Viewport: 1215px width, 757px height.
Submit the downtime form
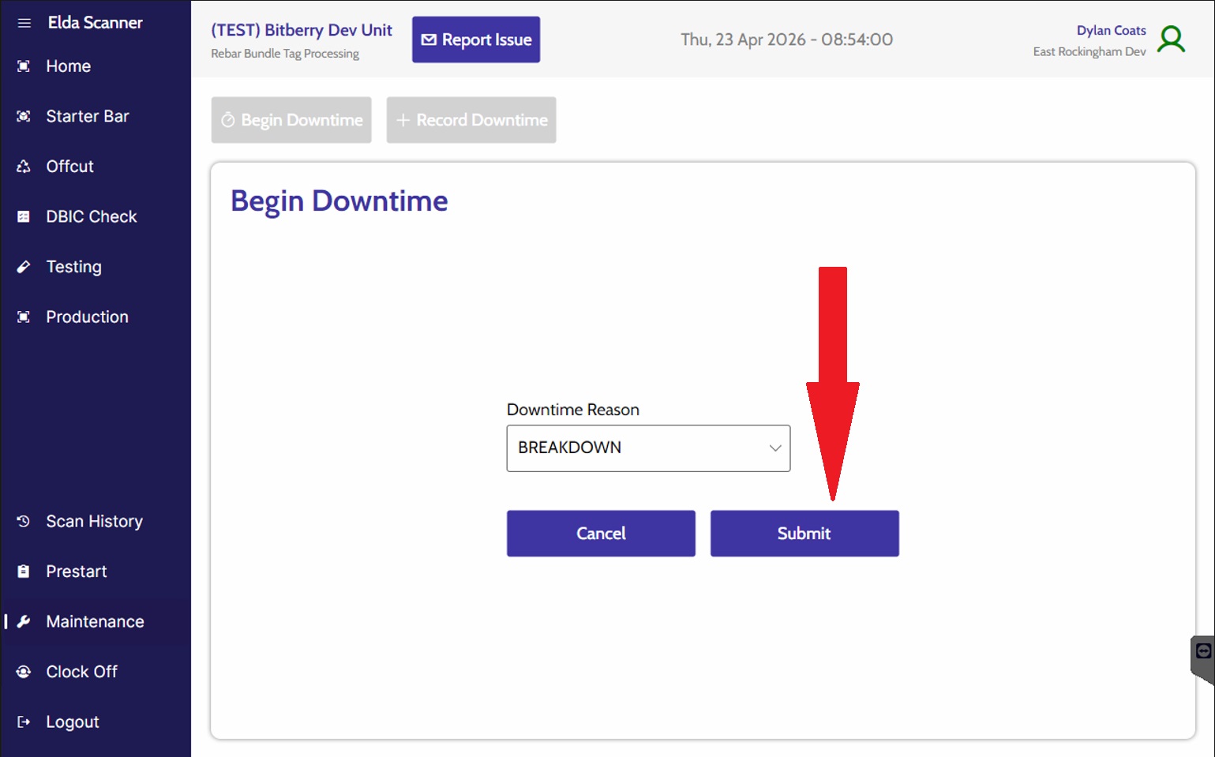click(804, 534)
